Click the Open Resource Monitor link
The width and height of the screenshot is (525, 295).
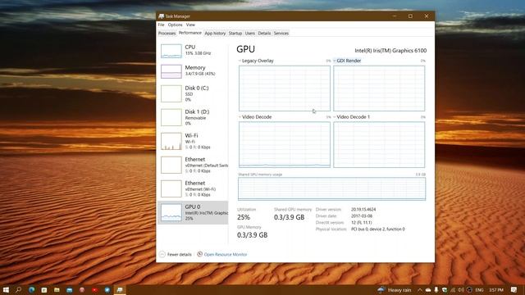[226, 255]
